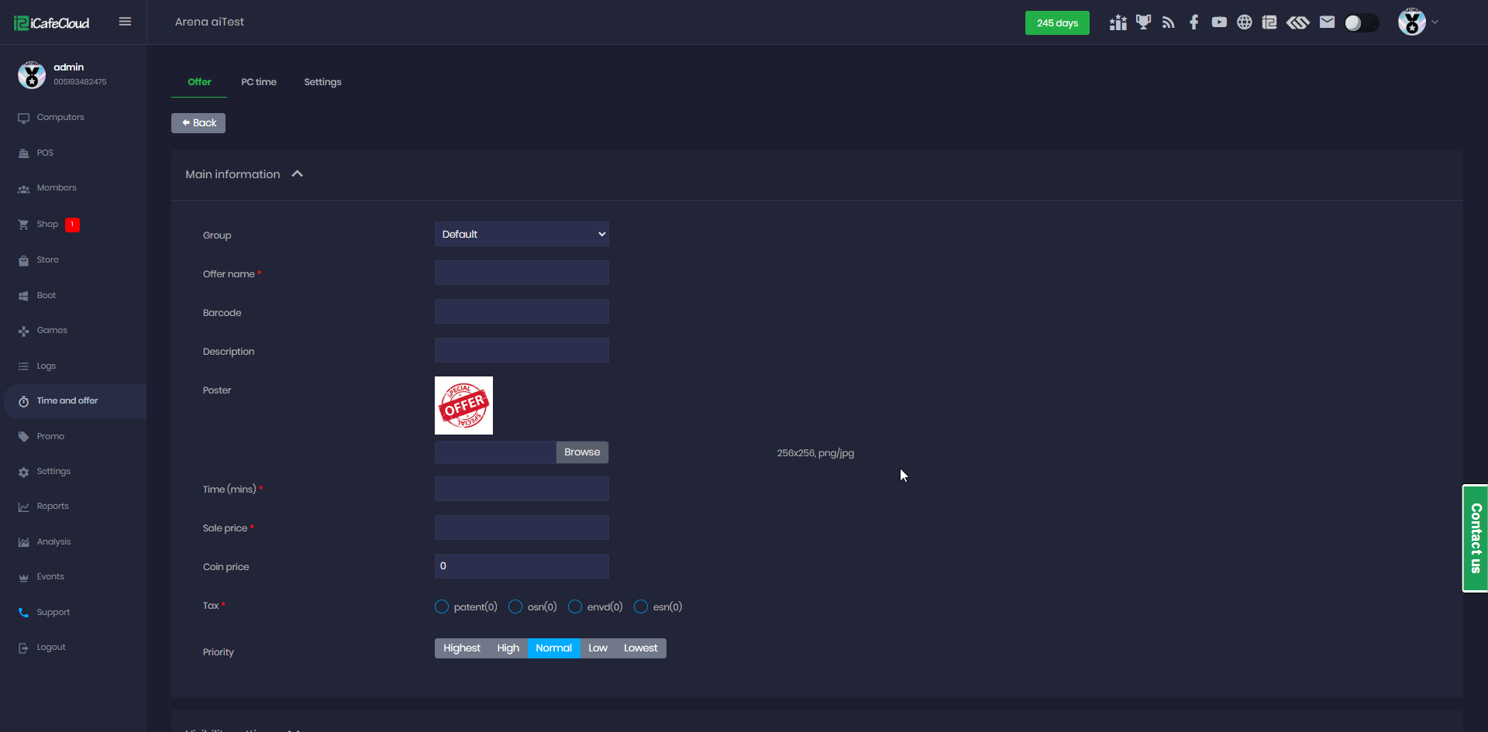Open the trophy icon in header
The height and width of the screenshot is (732, 1488).
coord(1143,22)
